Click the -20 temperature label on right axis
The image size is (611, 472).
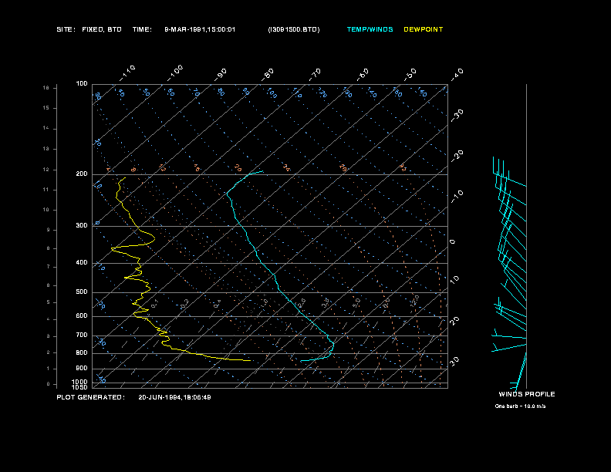(x=457, y=156)
